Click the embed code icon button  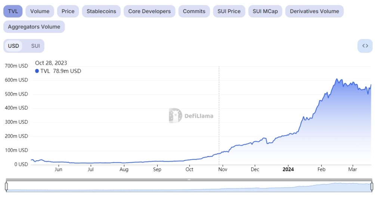(365, 46)
